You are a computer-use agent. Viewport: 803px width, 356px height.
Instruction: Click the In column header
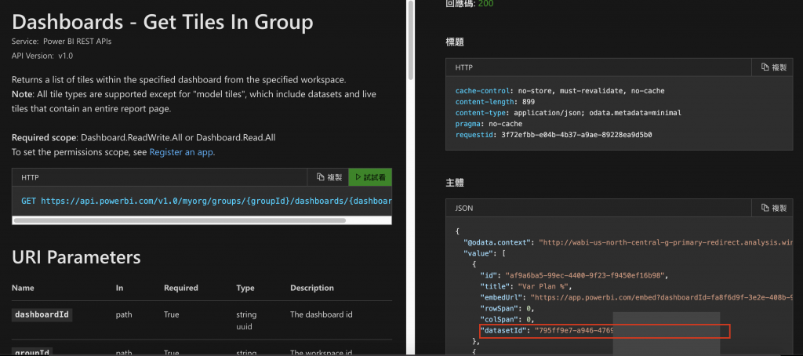click(x=119, y=288)
